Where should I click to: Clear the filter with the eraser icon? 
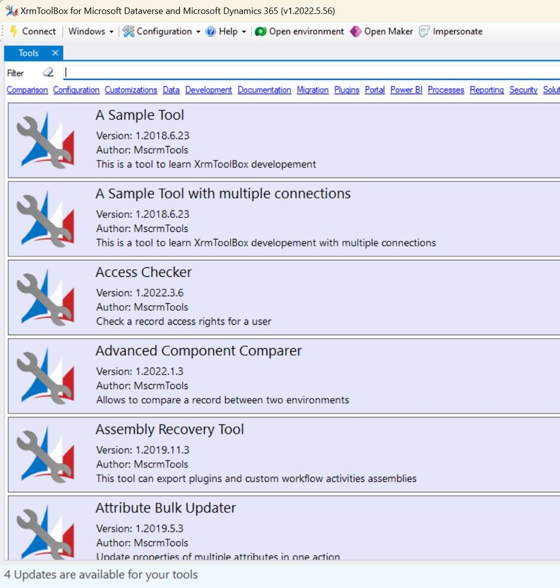(x=48, y=72)
